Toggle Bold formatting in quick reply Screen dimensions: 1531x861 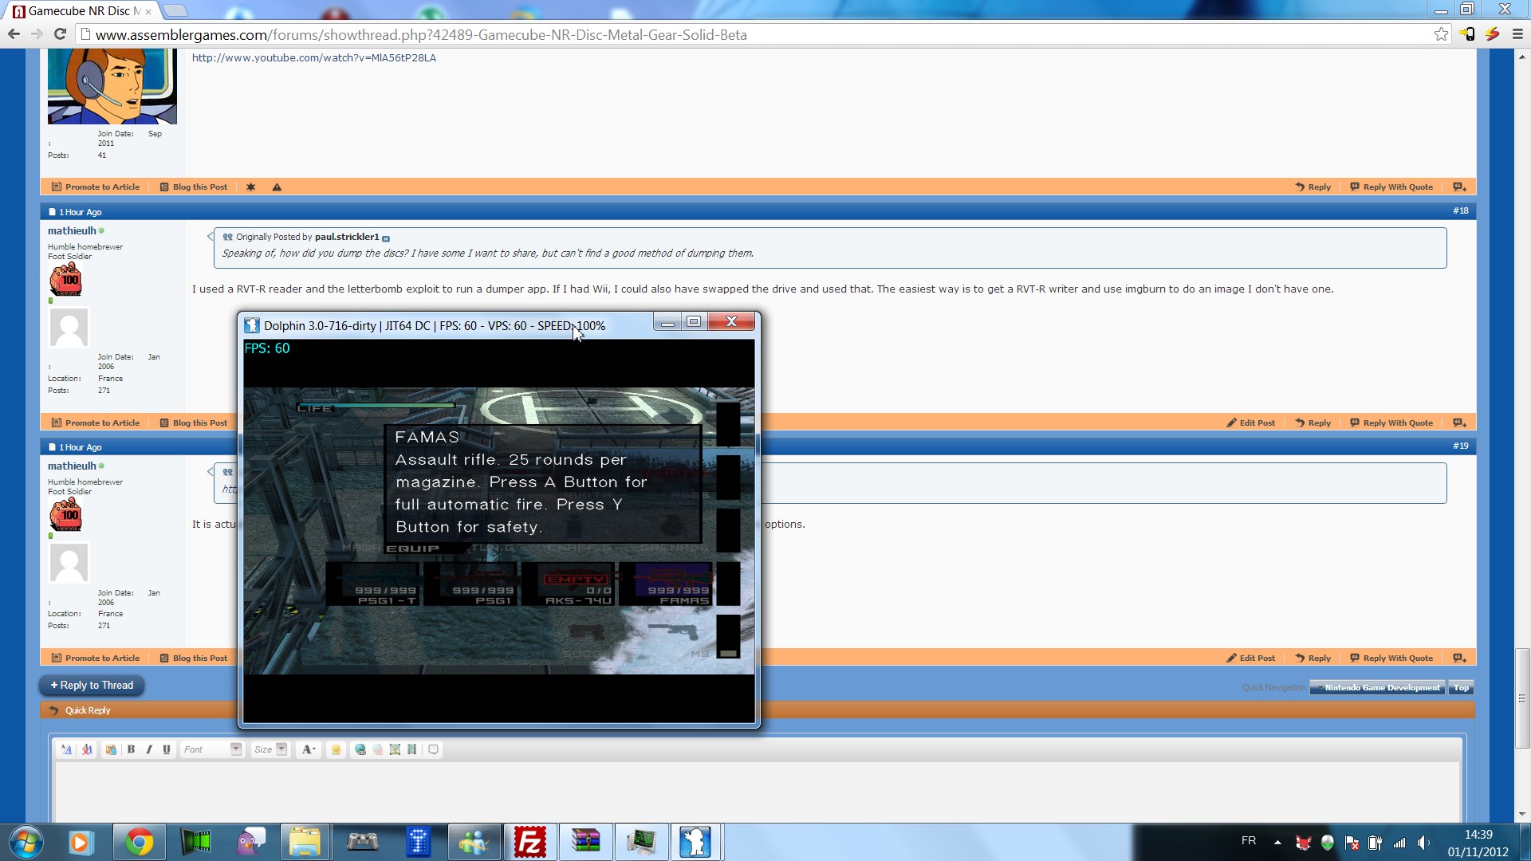pyautogui.click(x=131, y=749)
